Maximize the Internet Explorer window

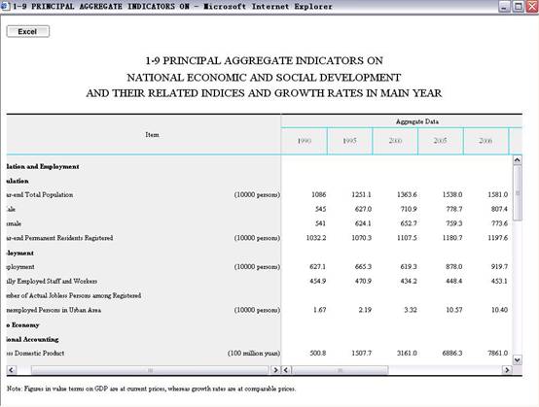(518, 6)
